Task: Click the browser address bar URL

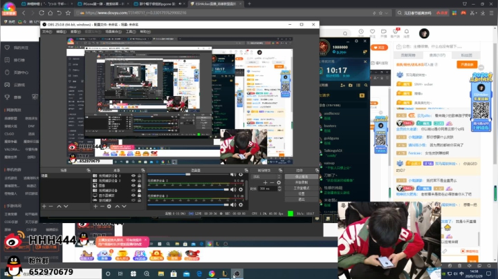Action: 136,13
